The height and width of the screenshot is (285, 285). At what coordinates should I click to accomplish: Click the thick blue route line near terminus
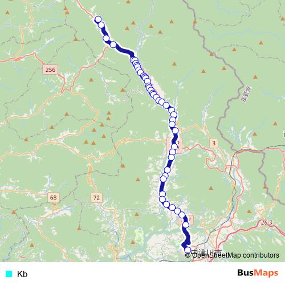pos(186,237)
